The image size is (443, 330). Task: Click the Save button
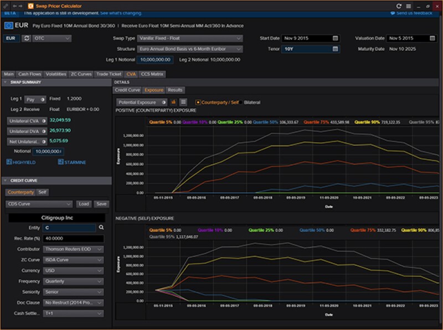[x=101, y=204]
